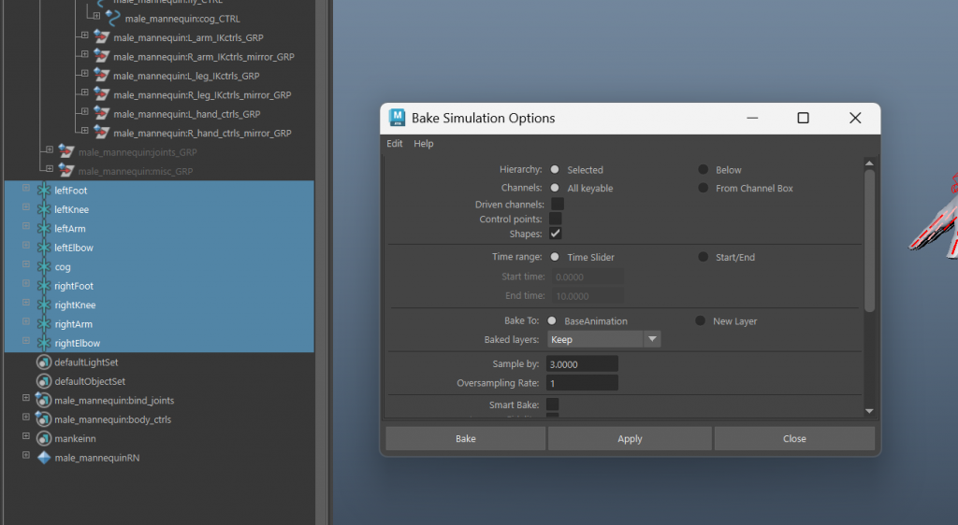Viewport: 958px width, 525px height.
Task: Click the options scrollbar up arrow
Action: click(869, 163)
